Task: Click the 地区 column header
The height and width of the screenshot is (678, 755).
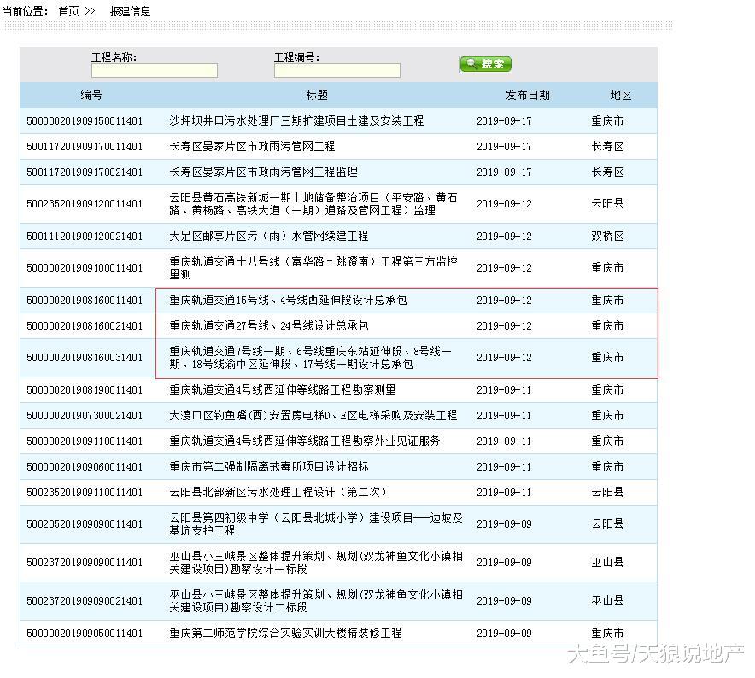Action: (x=621, y=95)
